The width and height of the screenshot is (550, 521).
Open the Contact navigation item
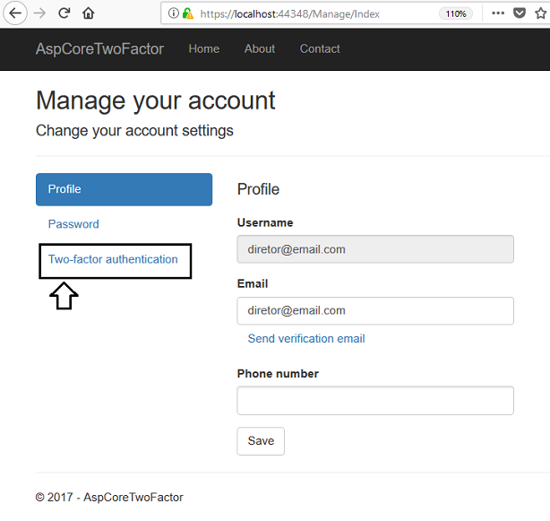pyautogui.click(x=320, y=48)
